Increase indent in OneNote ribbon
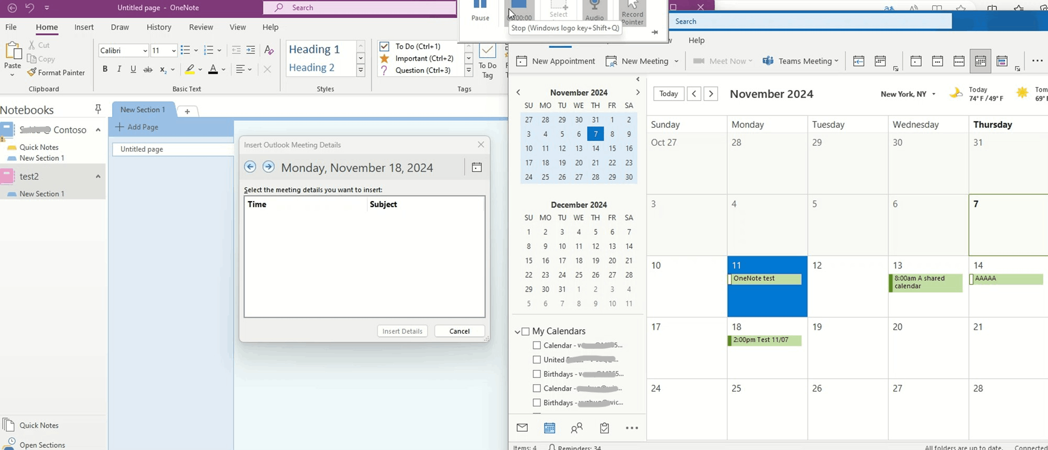1048x450 pixels. click(x=251, y=50)
